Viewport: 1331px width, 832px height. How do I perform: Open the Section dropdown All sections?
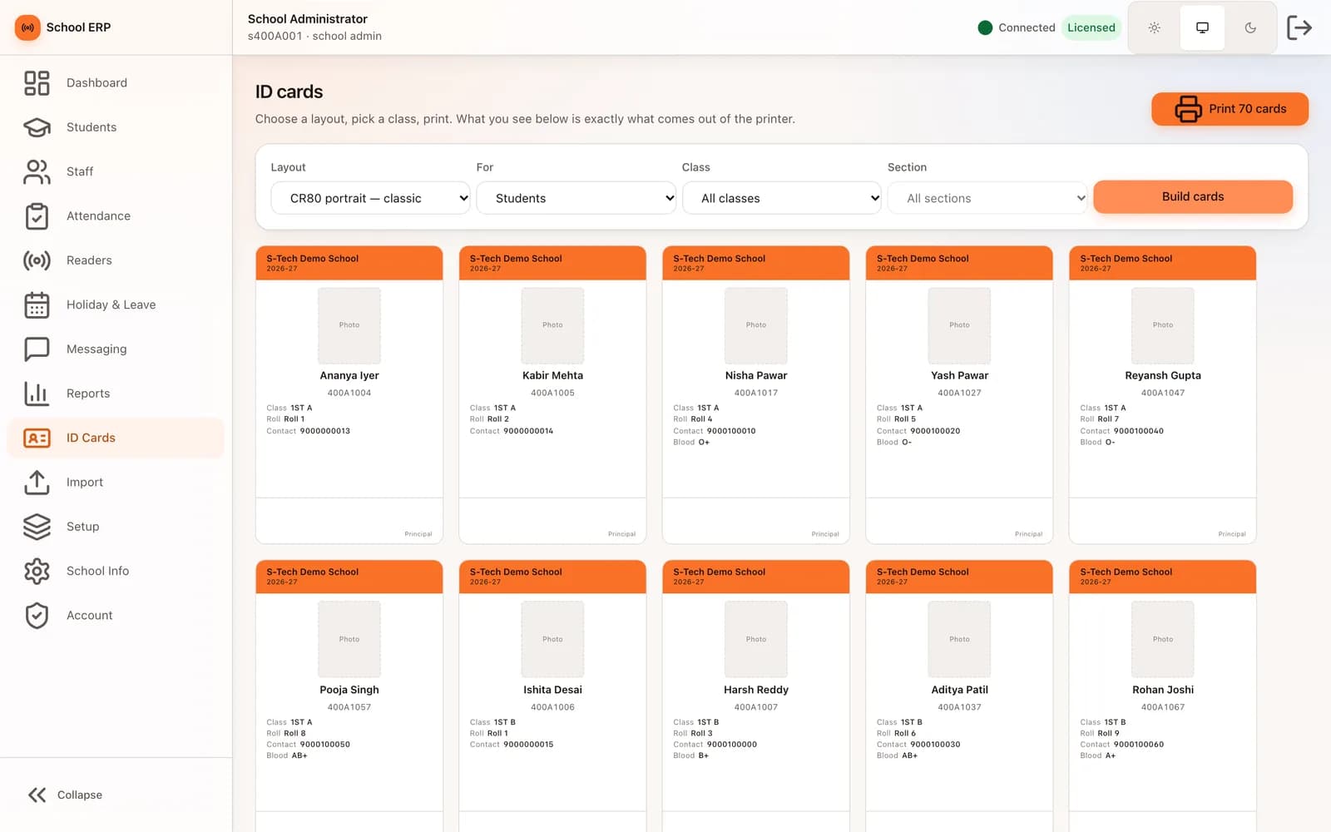987,198
